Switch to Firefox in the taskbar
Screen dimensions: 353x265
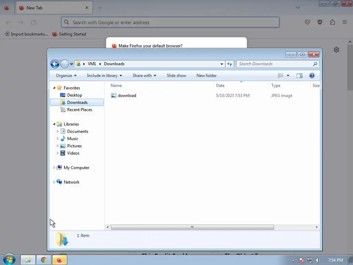click(x=59, y=260)
